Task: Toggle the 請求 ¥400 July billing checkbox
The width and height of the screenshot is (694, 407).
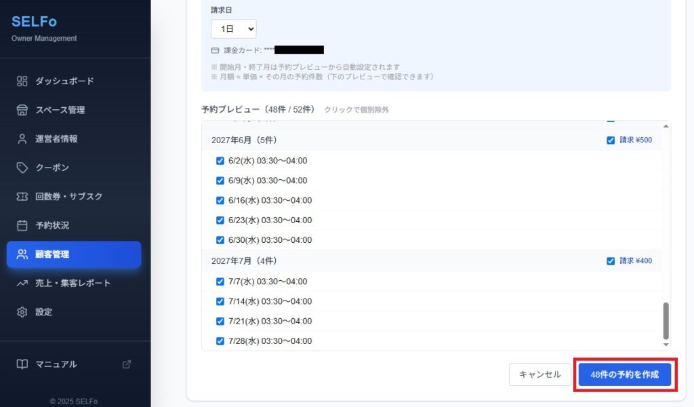Action: point(611,261)
